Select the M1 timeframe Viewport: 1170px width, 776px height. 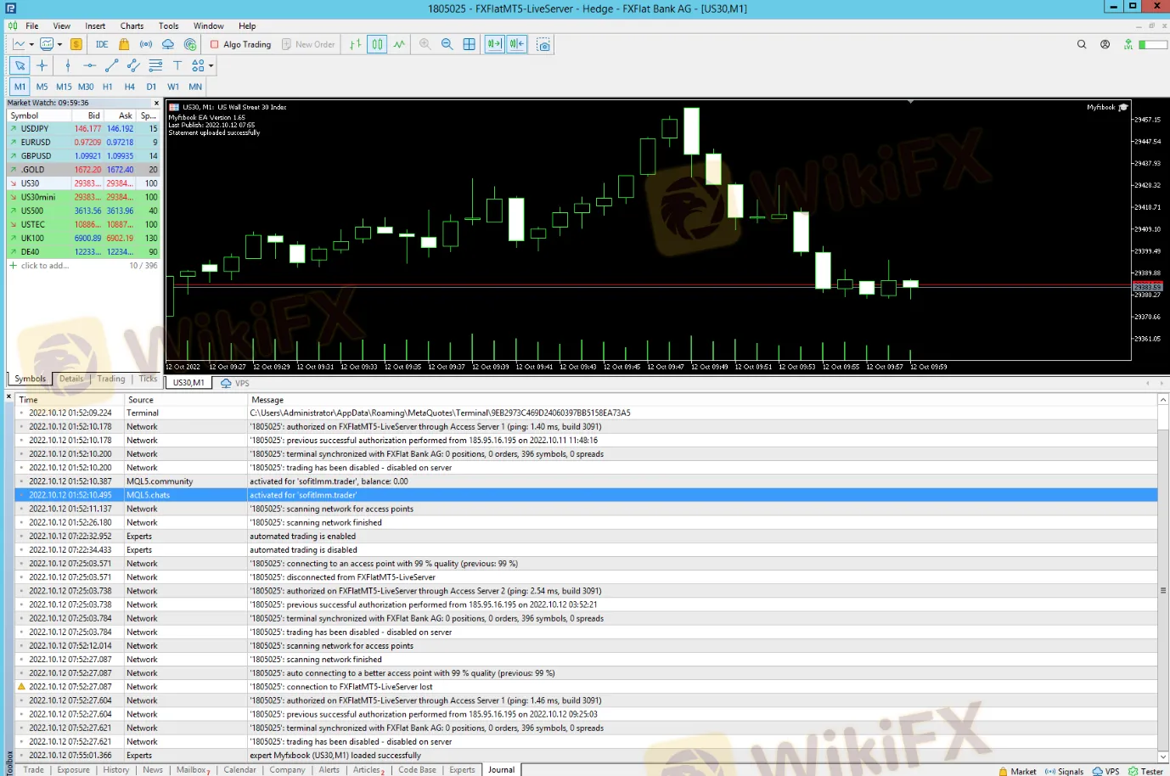(20, 87)
